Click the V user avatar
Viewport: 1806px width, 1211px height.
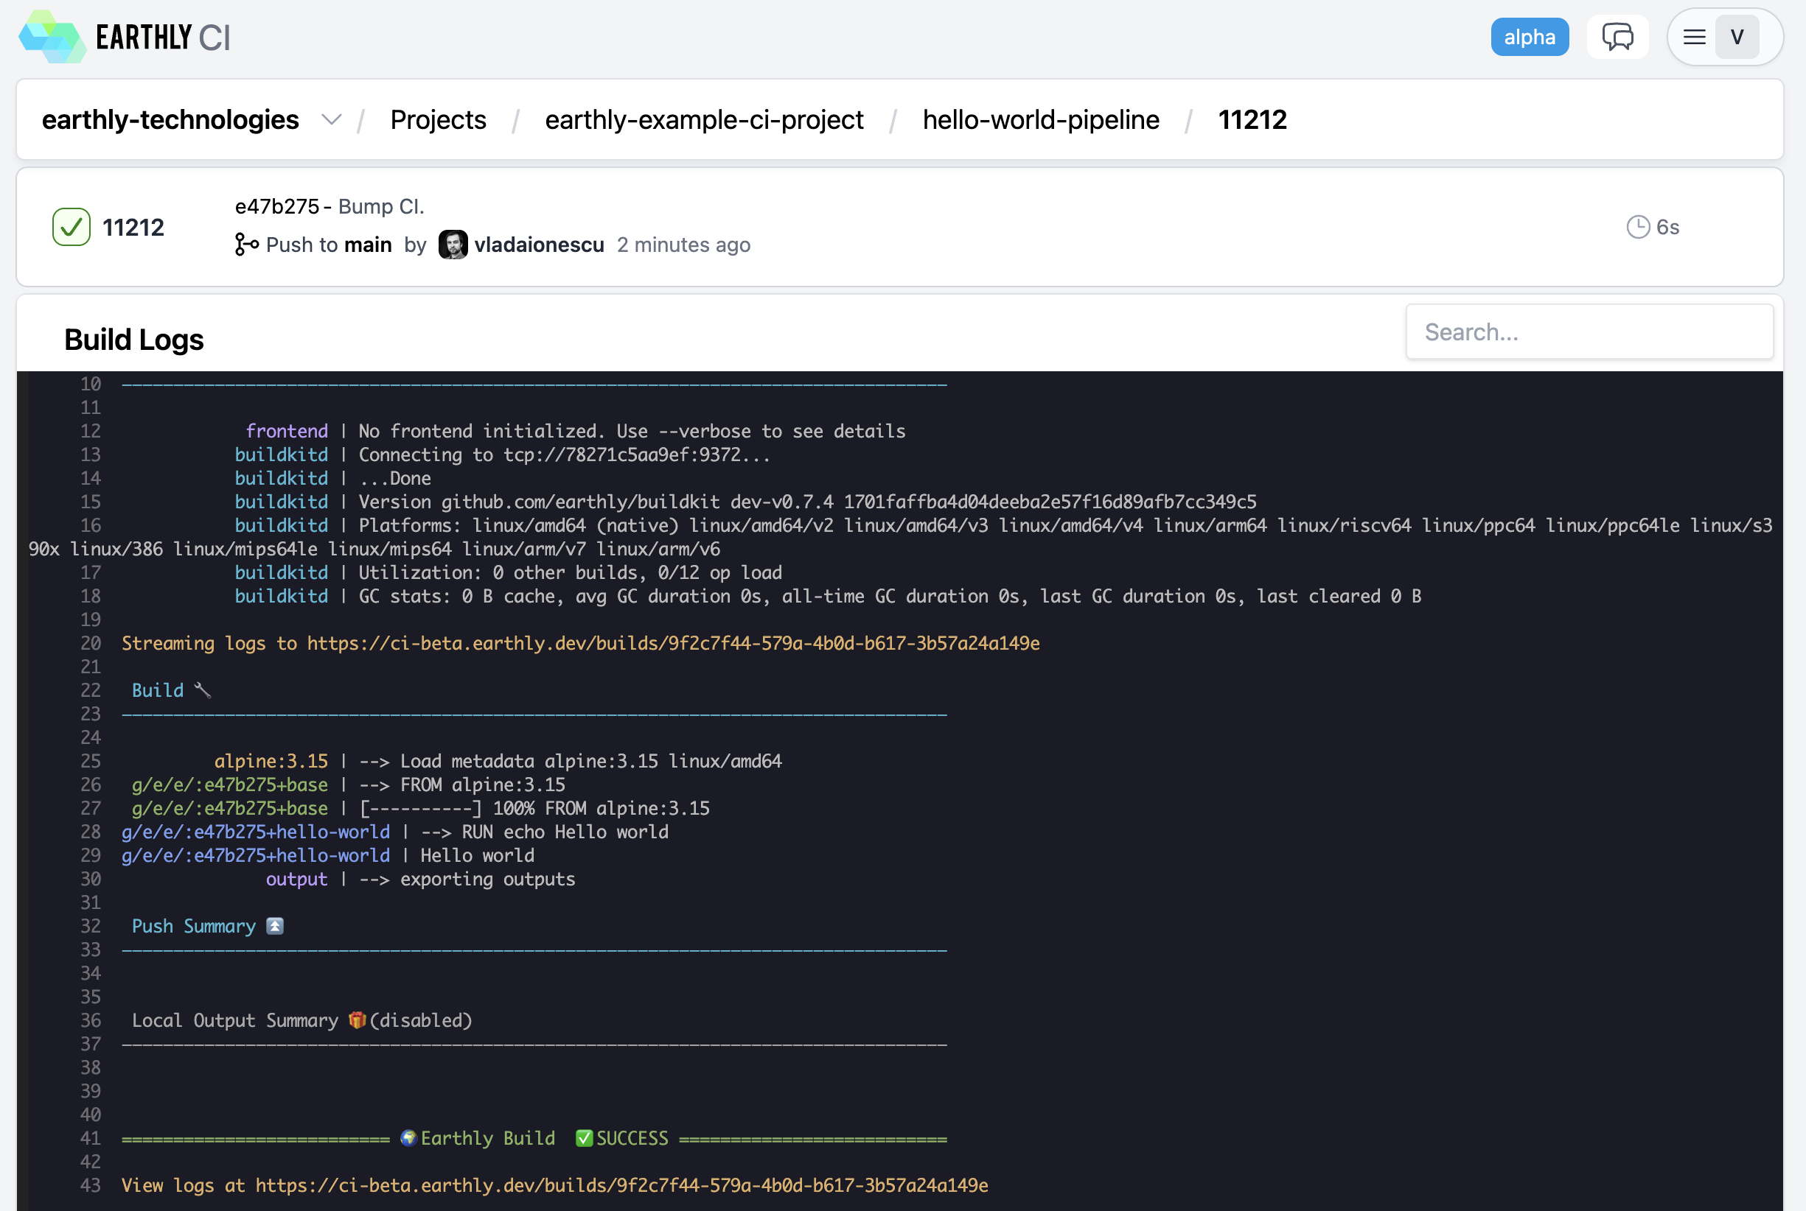tap(1737, 36)
